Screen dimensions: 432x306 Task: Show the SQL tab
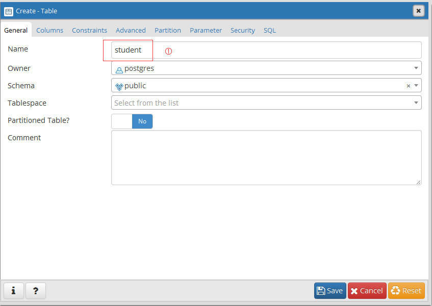tap(269, 30)
